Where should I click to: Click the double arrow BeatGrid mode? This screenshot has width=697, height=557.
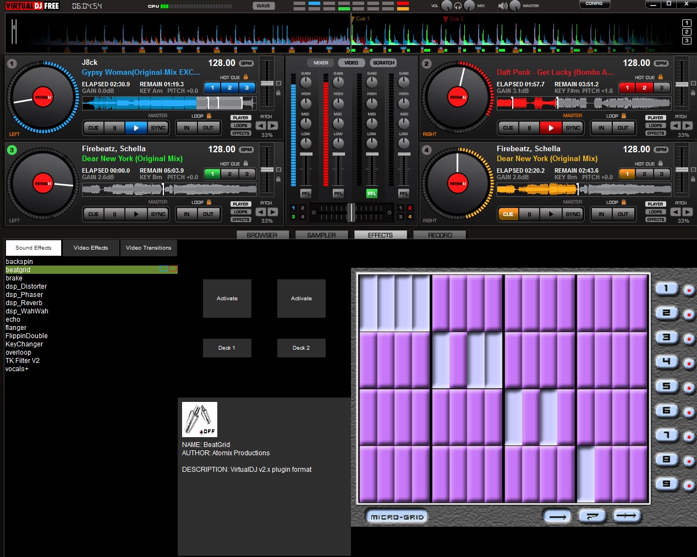pyautogui.click(x=627, y=516)
